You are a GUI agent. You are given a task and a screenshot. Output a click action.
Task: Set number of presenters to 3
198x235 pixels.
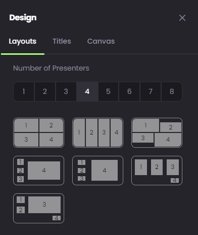click(x=66, y=91)
